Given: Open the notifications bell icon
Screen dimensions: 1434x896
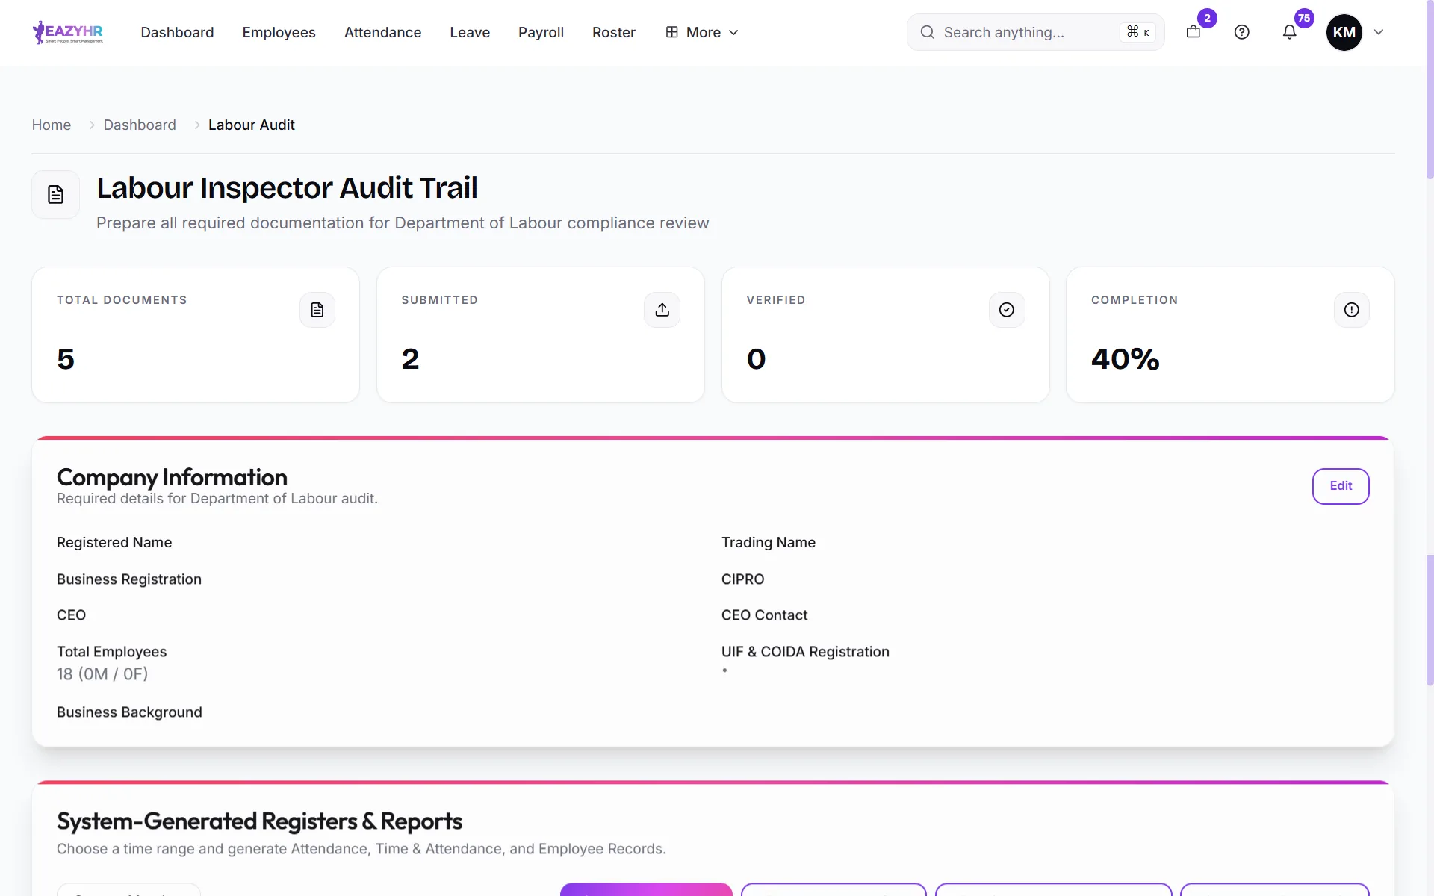Looking at the screenshot, I should (x=1289, y=32).
